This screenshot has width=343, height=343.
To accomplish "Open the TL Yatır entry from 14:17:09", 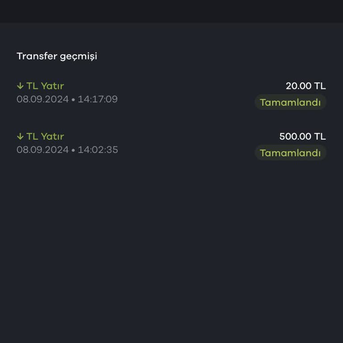I will [x=45, y=86].
